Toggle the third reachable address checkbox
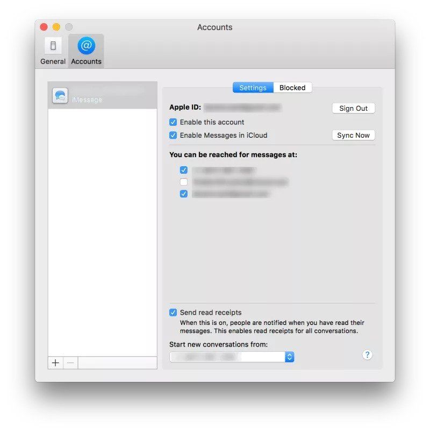430x432 pixels. 184,194
